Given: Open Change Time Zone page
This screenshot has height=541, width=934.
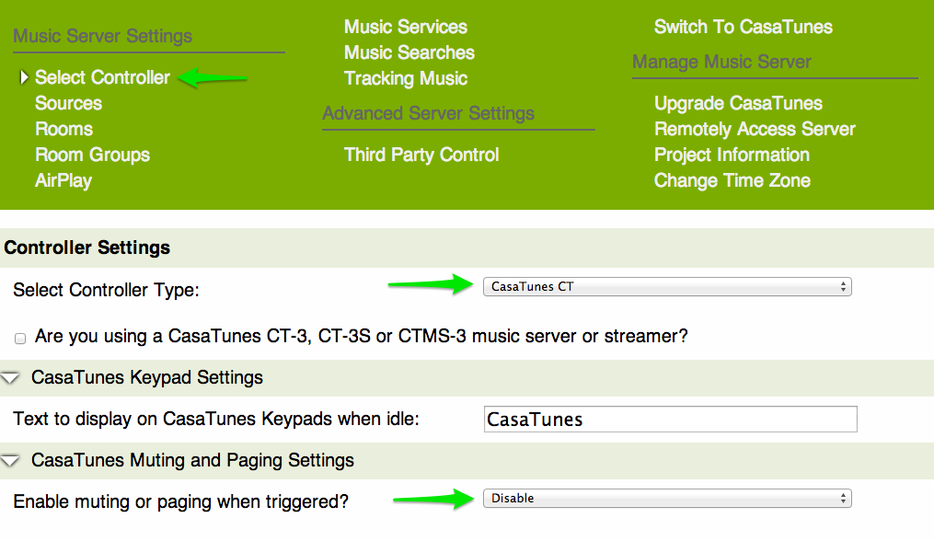Looking at the screenshot, I should click(x=732, y=181).
